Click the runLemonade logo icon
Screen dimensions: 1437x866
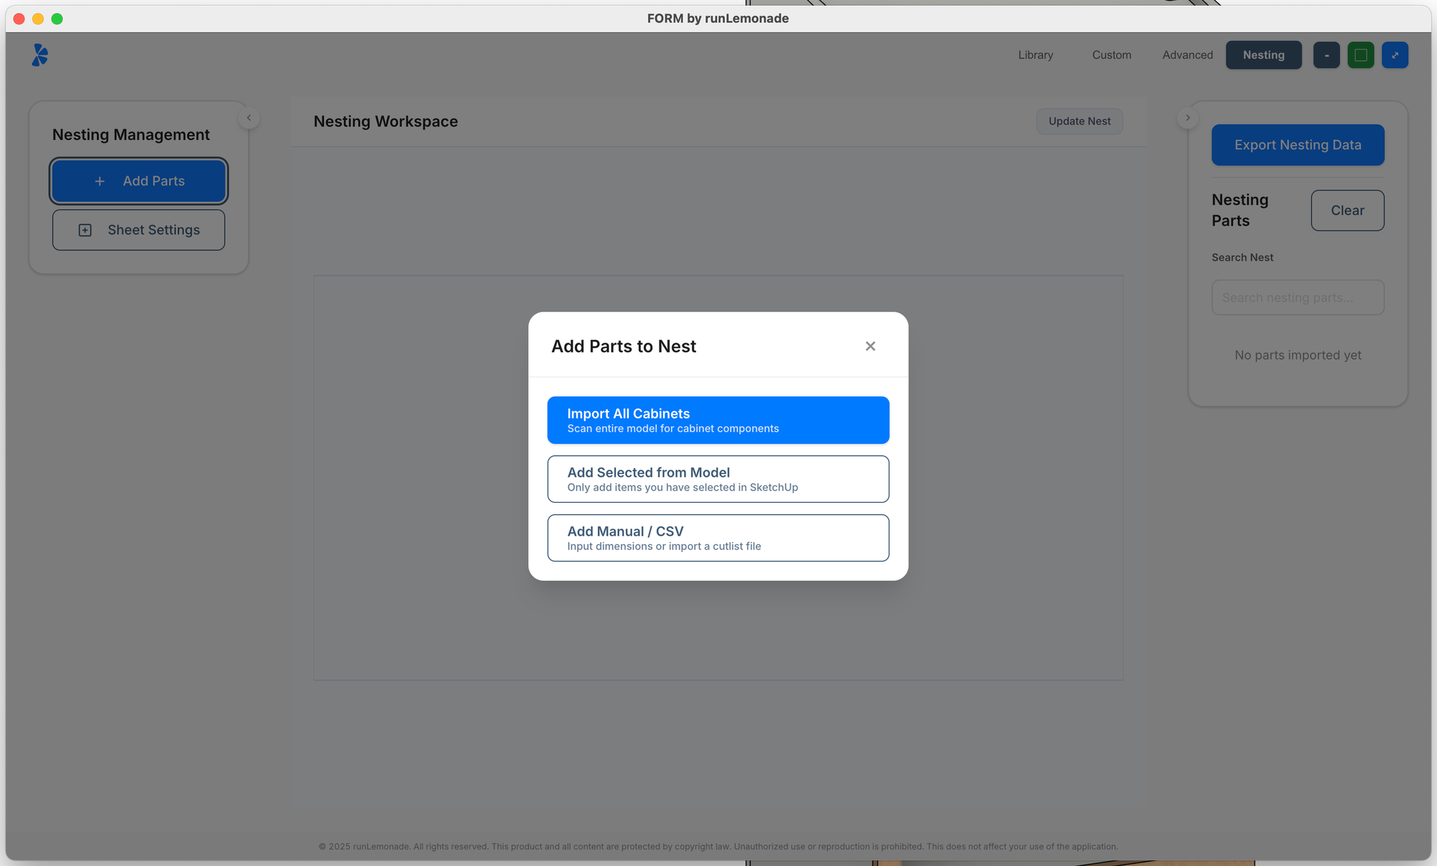click(x=40, y=55)
